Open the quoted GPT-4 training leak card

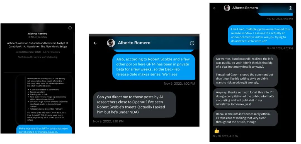point(44,100)
